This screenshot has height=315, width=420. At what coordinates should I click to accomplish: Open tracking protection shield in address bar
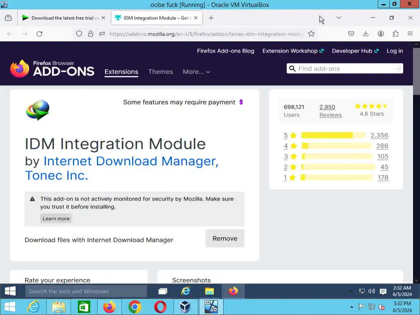[79, 34]
